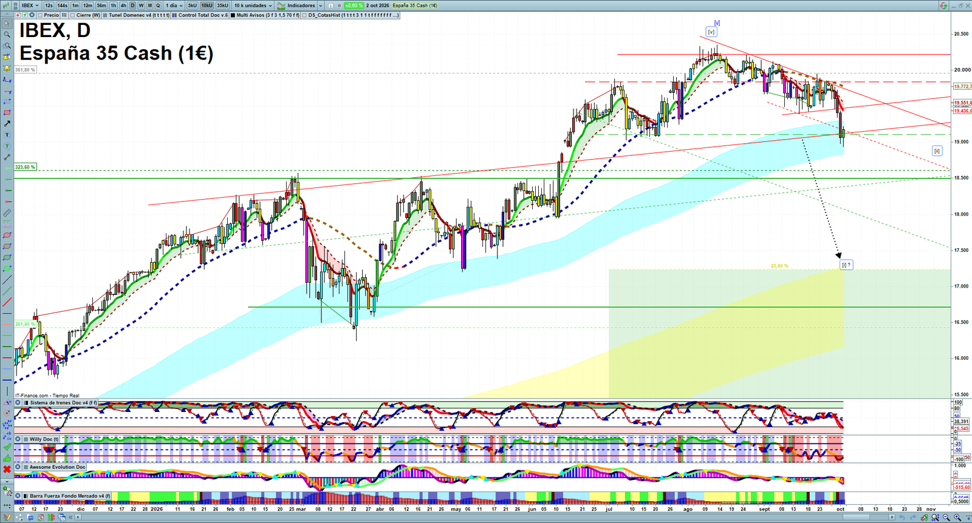Image resolution: width=972 pixels, height=523 pixels.
Task: Select the red ellipse drawing tool
Action: 7,235
